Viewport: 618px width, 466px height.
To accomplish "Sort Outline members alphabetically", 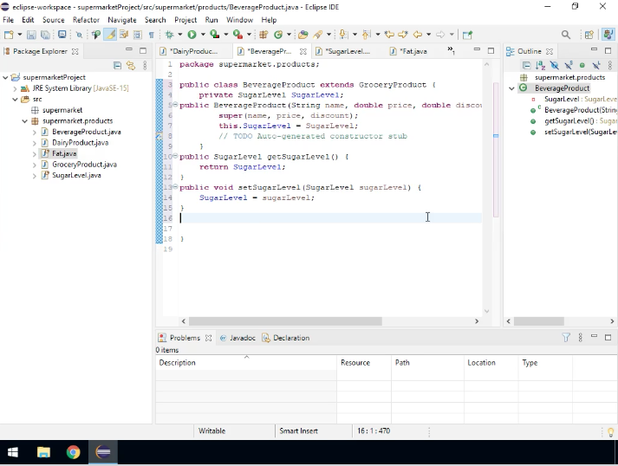I will click(540, 65).
